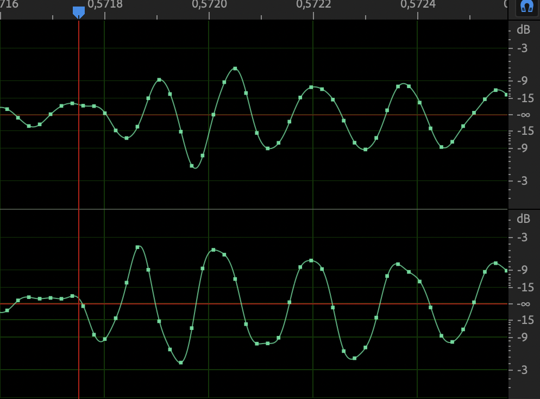Click the upper -9 mark on lower channel scale
540x399 pixels.
[x=523, y=270]
